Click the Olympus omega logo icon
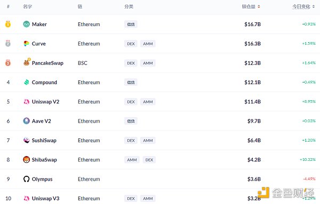320x204 pixels. pyautogui.click(x=26, y=179)
